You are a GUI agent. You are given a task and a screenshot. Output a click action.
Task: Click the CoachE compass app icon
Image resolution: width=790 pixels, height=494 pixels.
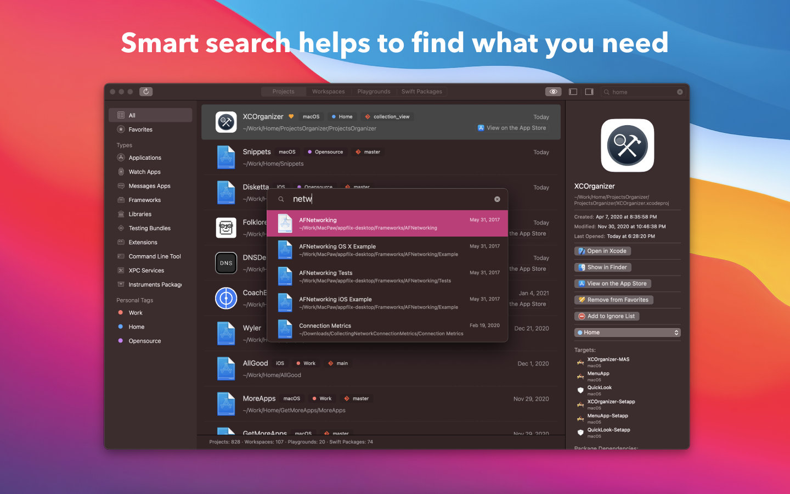click(x=226, y=298)
